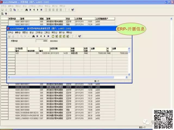Click the What's This help icon in back window
The height and width of the screenshot is (130, 174).
point(73,10)
